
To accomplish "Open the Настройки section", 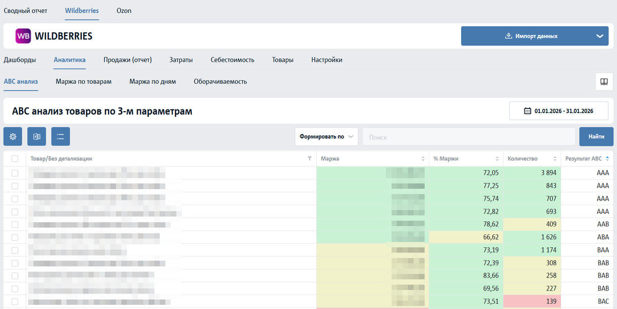I will pyautogui.click(x=326, y=60).
